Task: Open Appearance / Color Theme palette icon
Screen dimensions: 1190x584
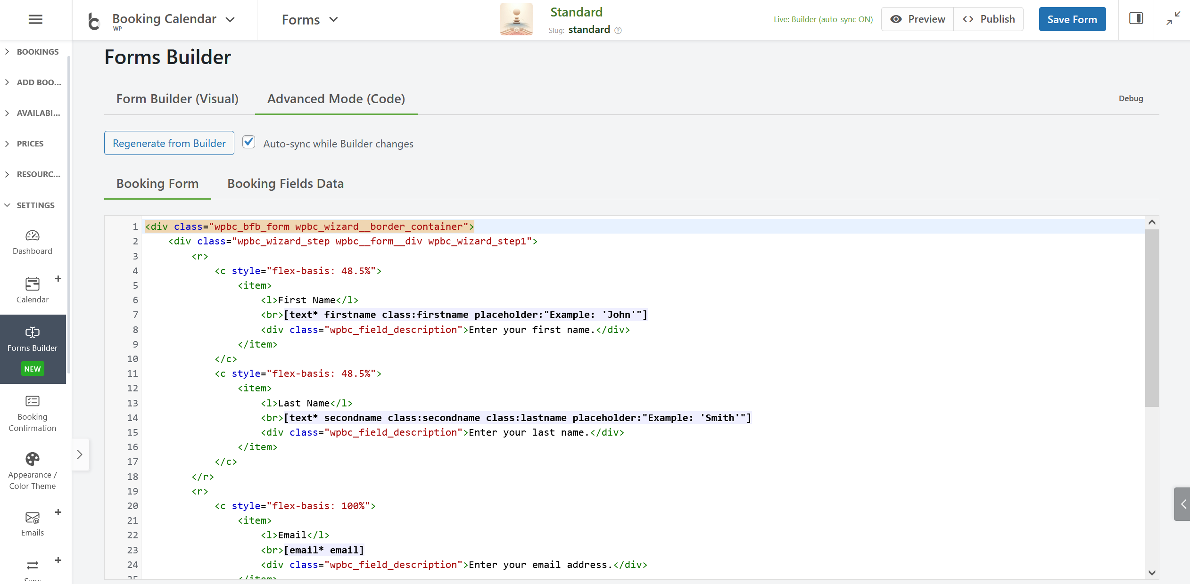Action: click(32, 459)
